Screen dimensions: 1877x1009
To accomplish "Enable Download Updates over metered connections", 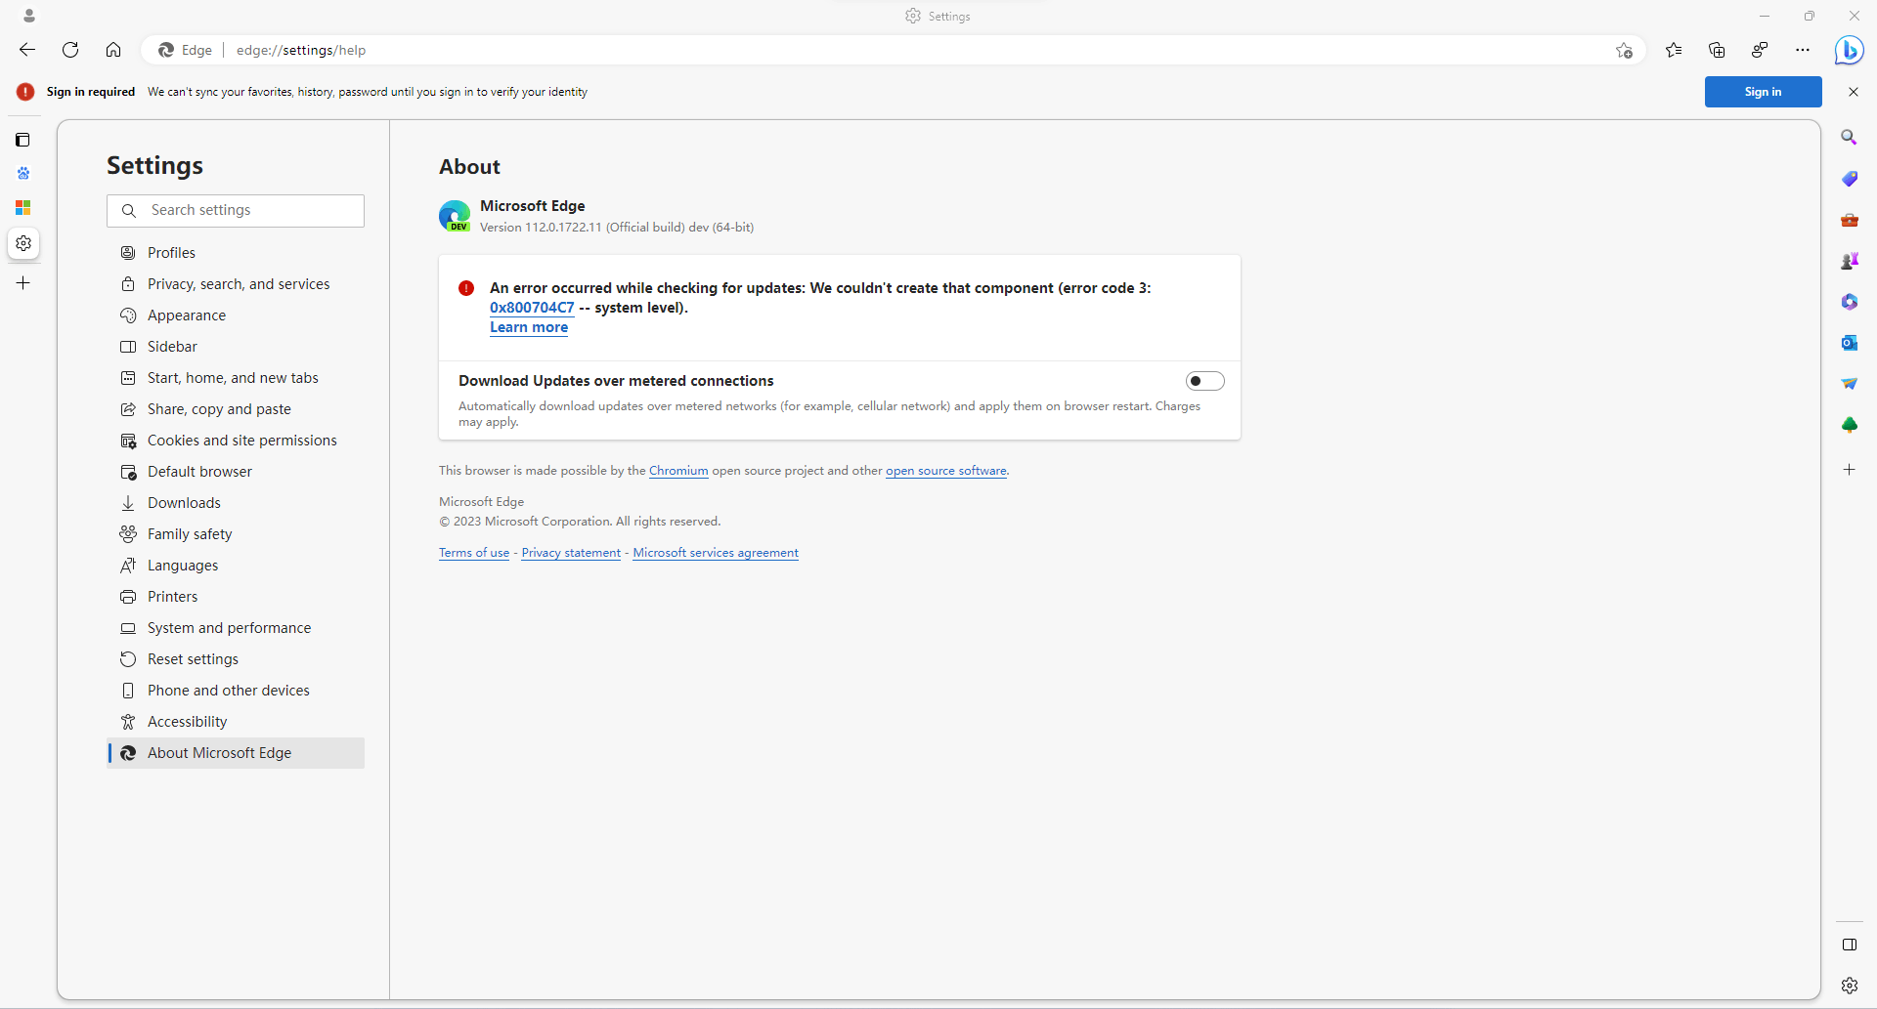I will (1205, 381).
